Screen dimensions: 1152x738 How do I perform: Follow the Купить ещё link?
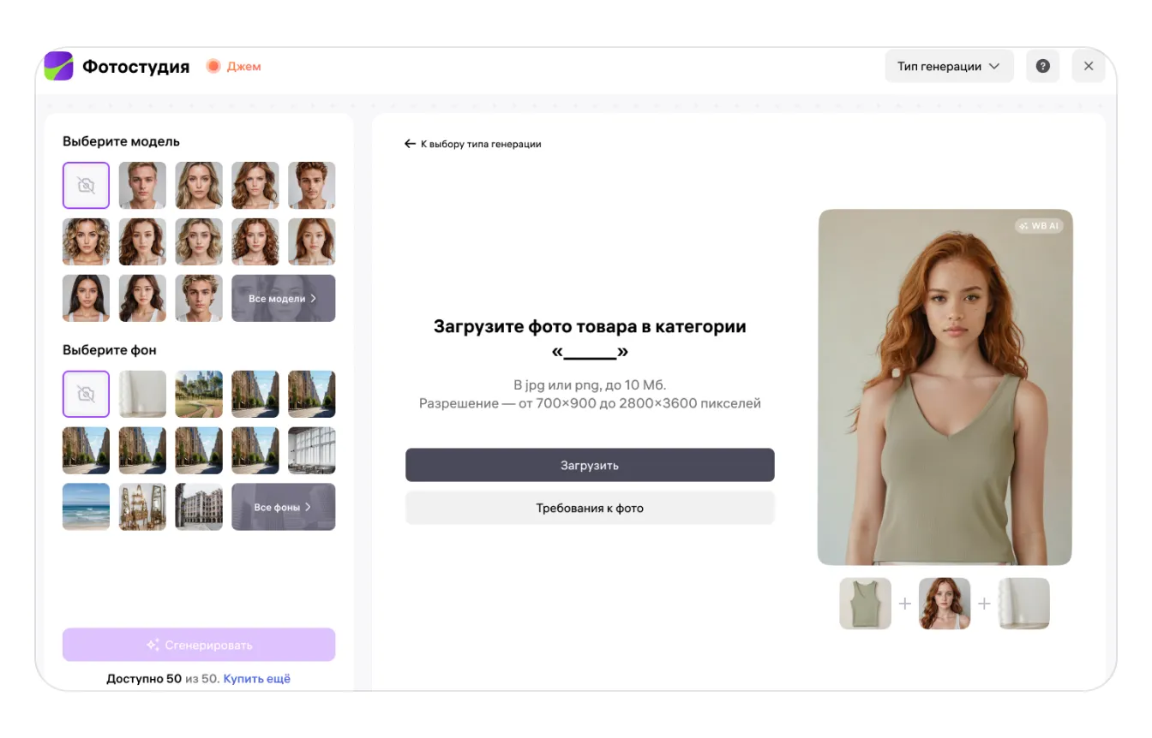pyautogui.click(x=257, y=678)
